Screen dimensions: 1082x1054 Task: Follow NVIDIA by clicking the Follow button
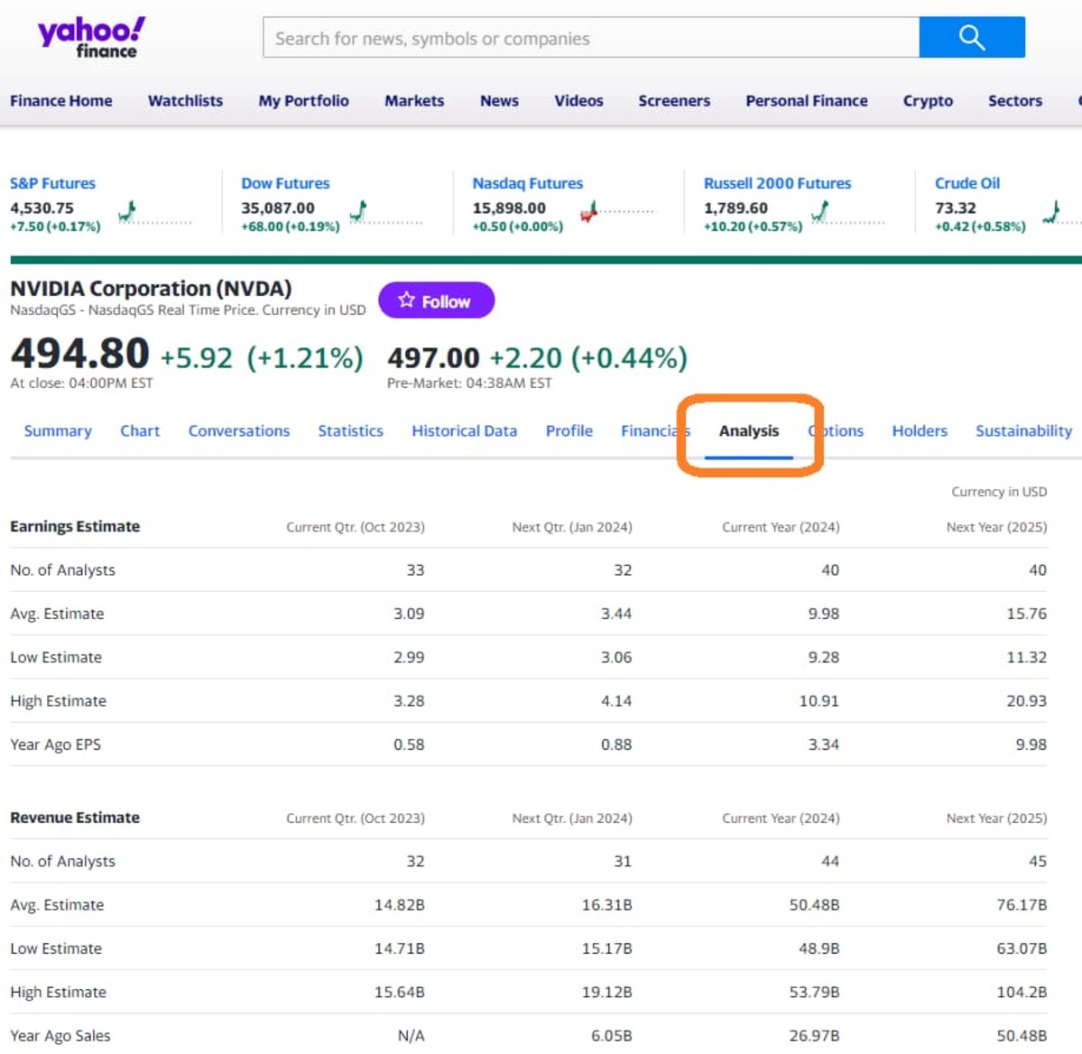(436, 300)
